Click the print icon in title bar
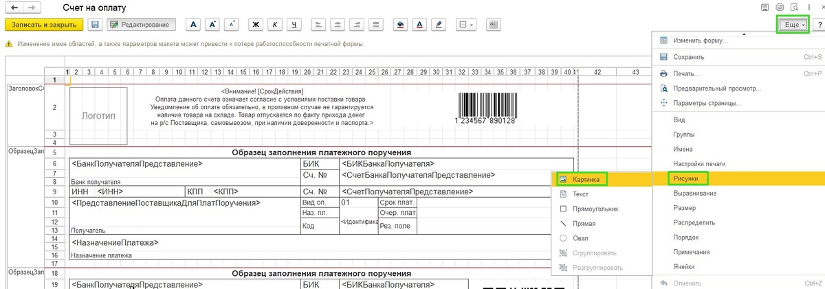Screen dimensions: 825x289 click(x=779, y=7)
